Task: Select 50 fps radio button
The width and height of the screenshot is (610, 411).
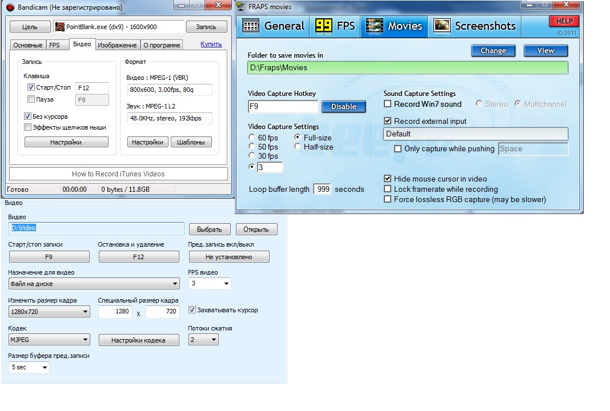Action: point(252,146)
